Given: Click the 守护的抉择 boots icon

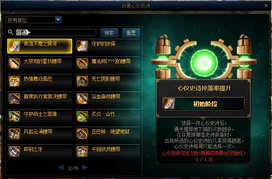Looking at the screenshot, I should pos(82,46).
